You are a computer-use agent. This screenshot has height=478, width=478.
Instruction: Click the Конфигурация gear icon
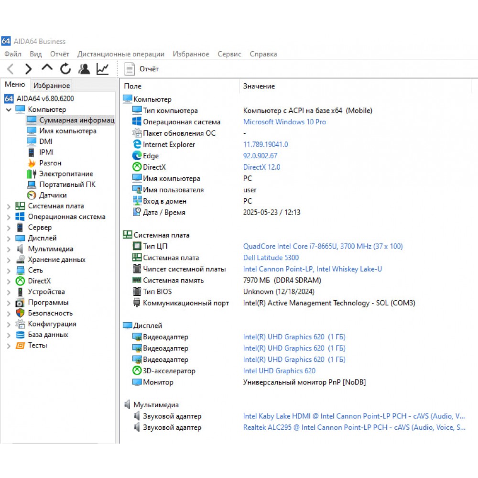click(x=20, y=324)
